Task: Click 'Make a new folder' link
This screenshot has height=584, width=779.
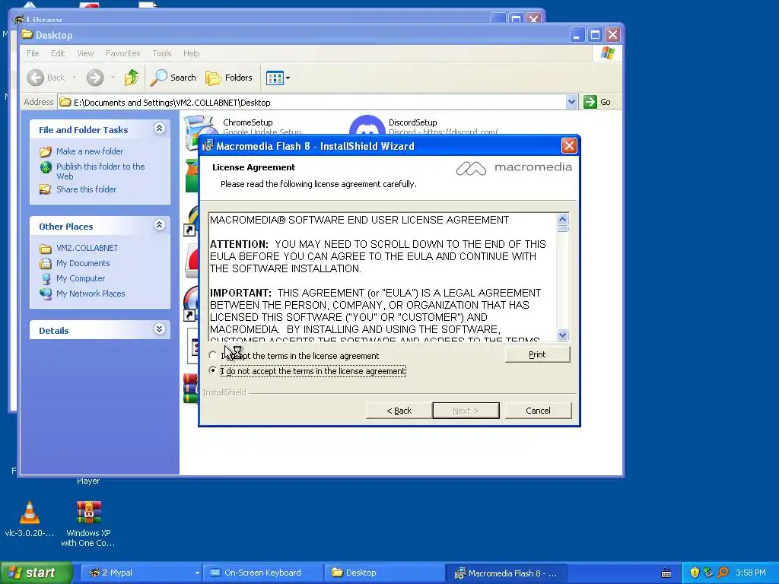Action: [90, 151]
